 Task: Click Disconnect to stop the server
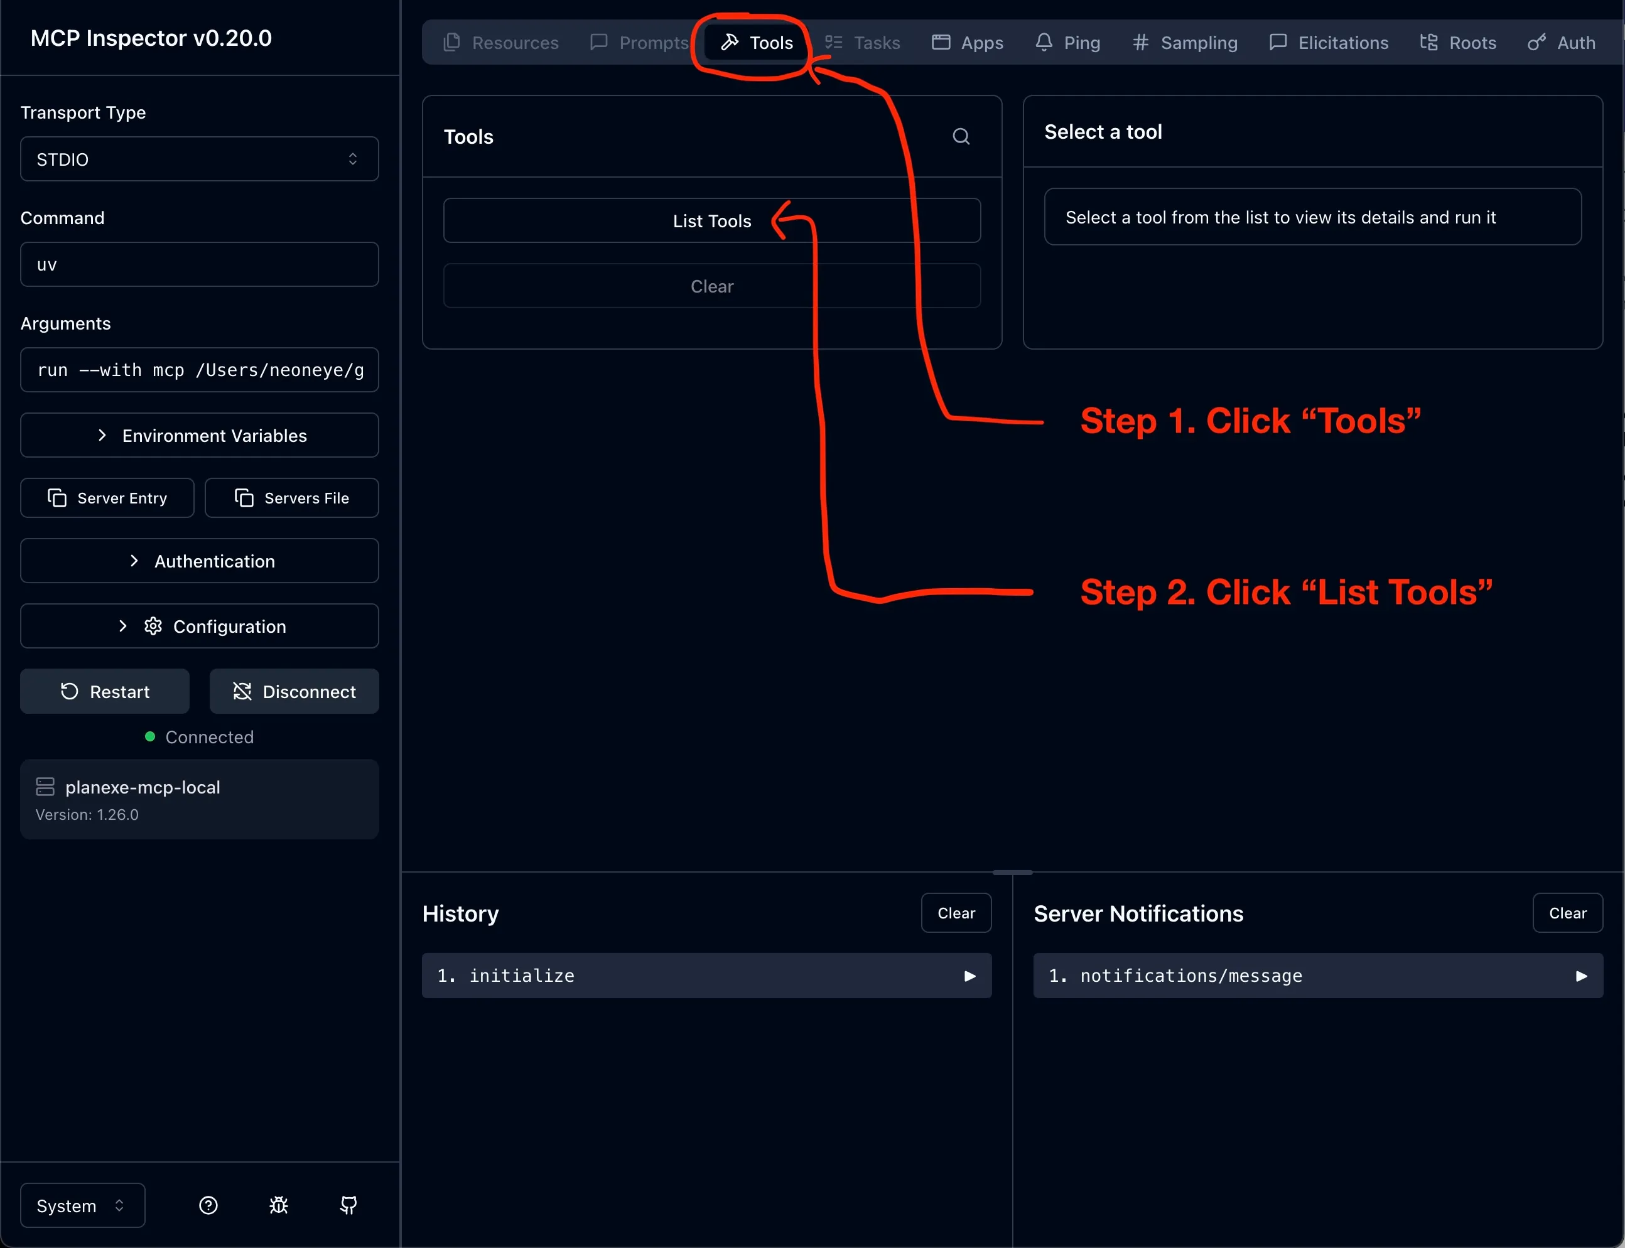(294, 691)
